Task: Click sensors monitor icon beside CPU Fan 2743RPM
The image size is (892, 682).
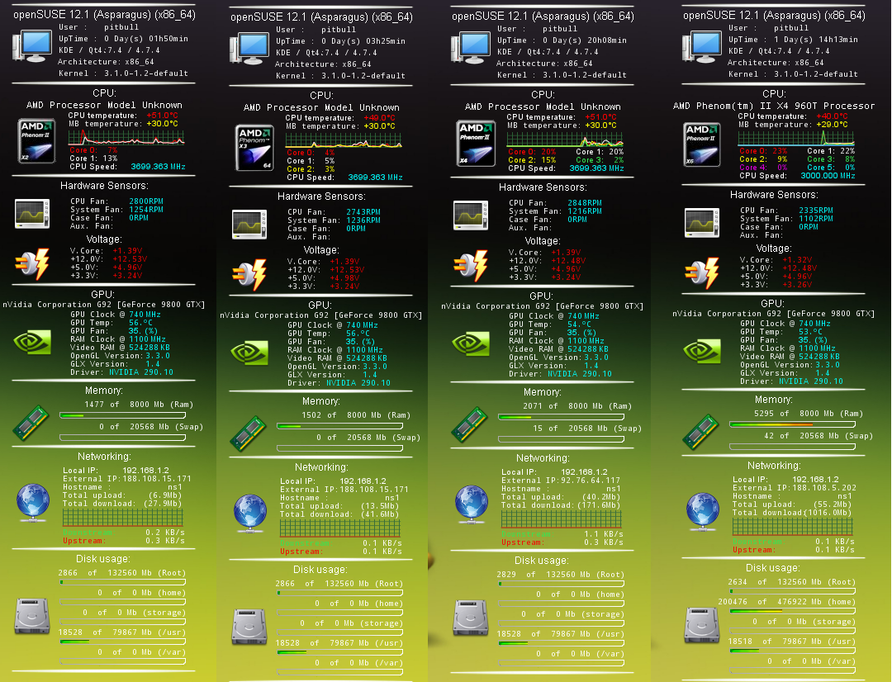Action: [x=249, y=224]
